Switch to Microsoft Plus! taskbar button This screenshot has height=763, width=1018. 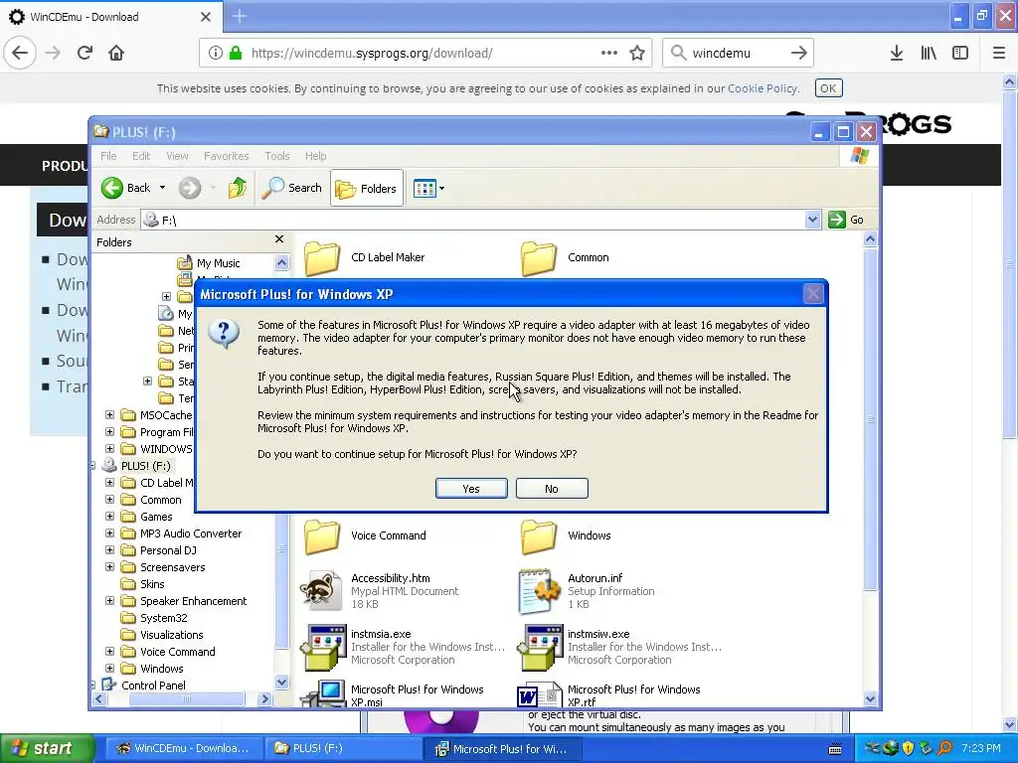pos(501,749)
